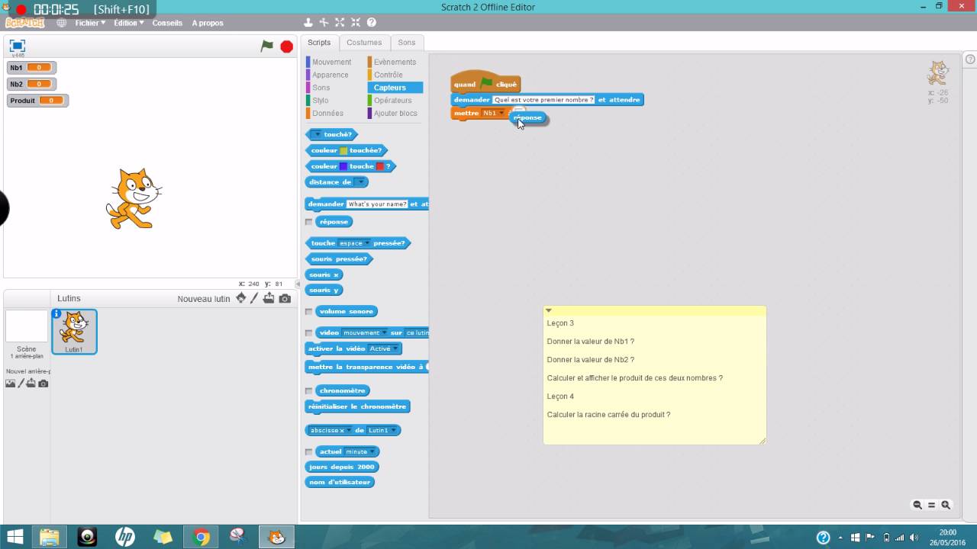Tick the chronomètre checkbox
977x549 pixels.
click(309, 391)
